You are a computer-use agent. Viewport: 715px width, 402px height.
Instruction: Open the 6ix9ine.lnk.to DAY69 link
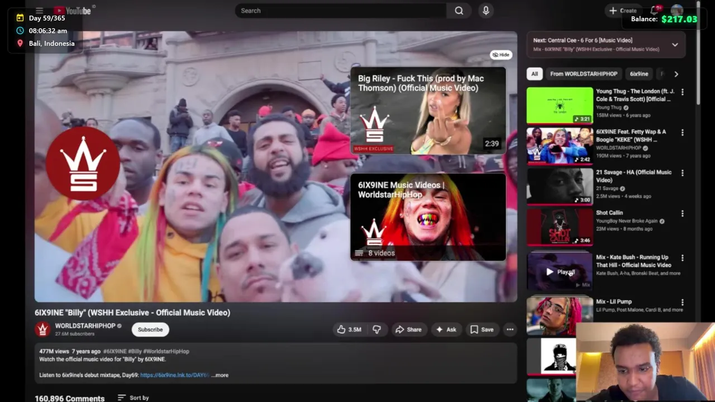coord(175,375)
